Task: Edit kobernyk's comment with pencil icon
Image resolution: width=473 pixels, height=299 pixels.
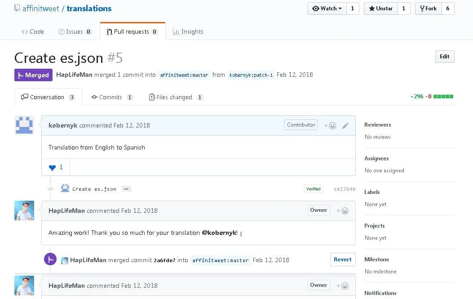Action: click(345, 126)
